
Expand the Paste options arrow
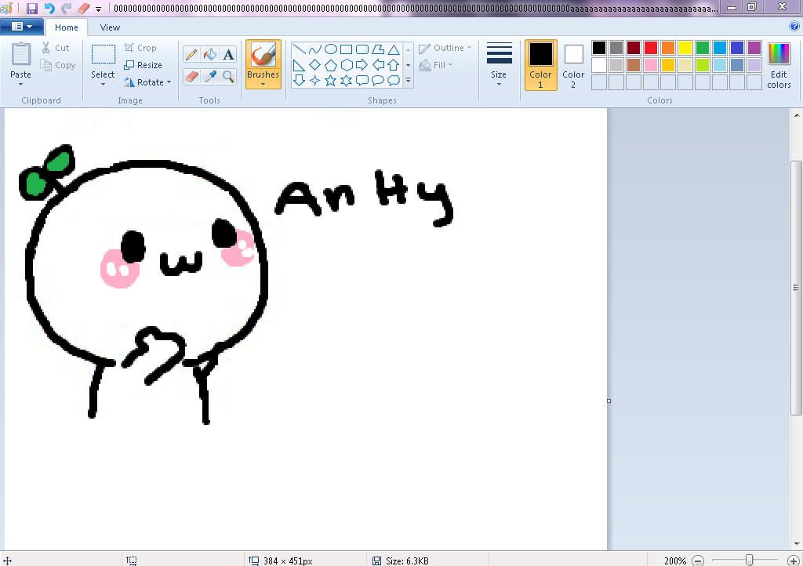click(20, 84)
